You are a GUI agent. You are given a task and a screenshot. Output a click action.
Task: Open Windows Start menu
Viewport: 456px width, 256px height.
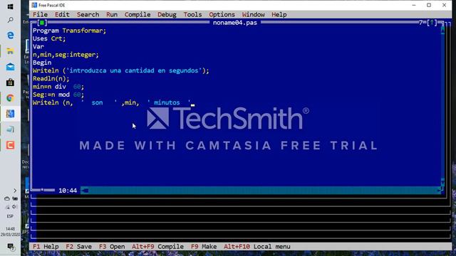pyautogui.click(x=10, y=6)
